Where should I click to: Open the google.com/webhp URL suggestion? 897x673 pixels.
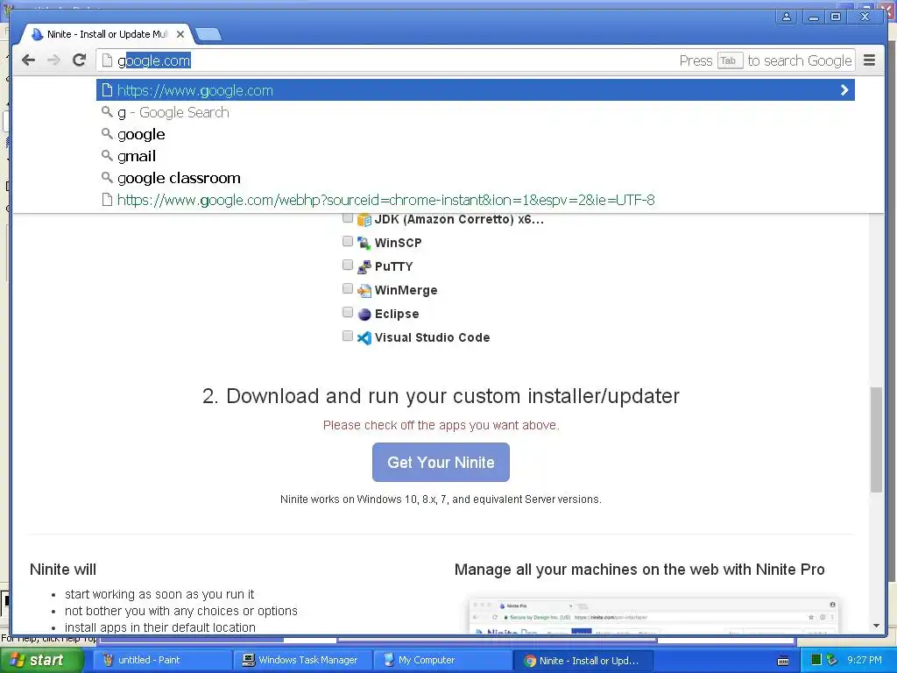(476, 200)
